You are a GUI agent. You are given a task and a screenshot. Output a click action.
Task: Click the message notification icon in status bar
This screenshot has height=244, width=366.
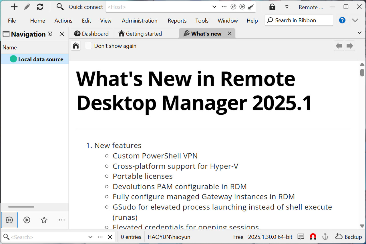(x=301, y=237)
